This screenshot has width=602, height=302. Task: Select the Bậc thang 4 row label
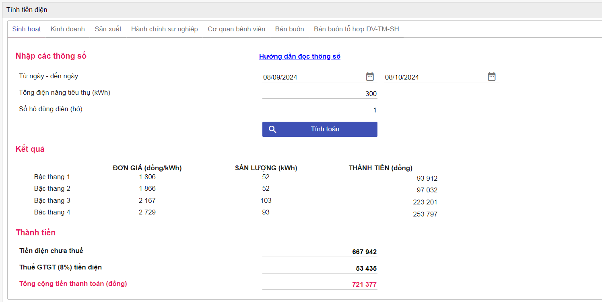coord(52,212)
